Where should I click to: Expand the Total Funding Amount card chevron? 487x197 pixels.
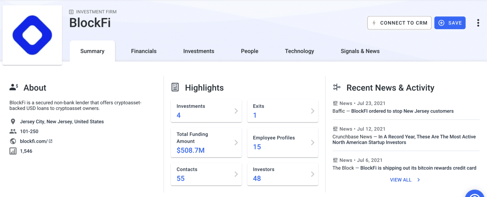tap(236, 142)
